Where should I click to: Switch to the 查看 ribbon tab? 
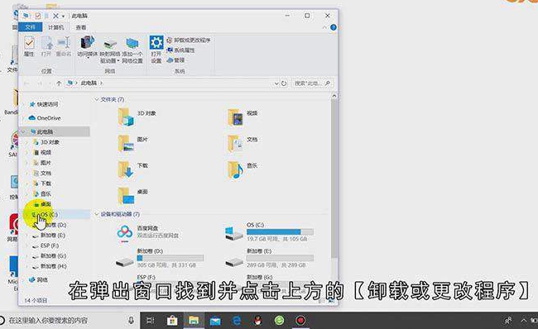point(81,27)
